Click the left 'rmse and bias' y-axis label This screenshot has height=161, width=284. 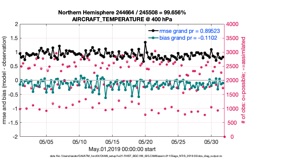pos(5,80)
